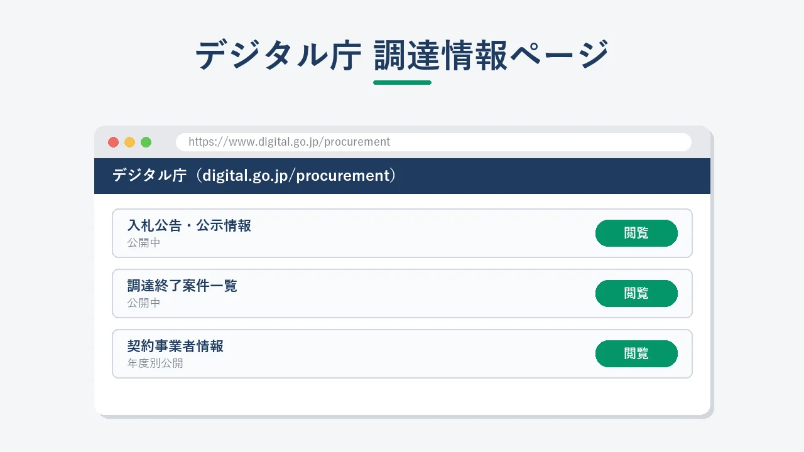Click the green maximize window dot
Image resolution: width=804 pixels, height=452 pixels.
146,142
